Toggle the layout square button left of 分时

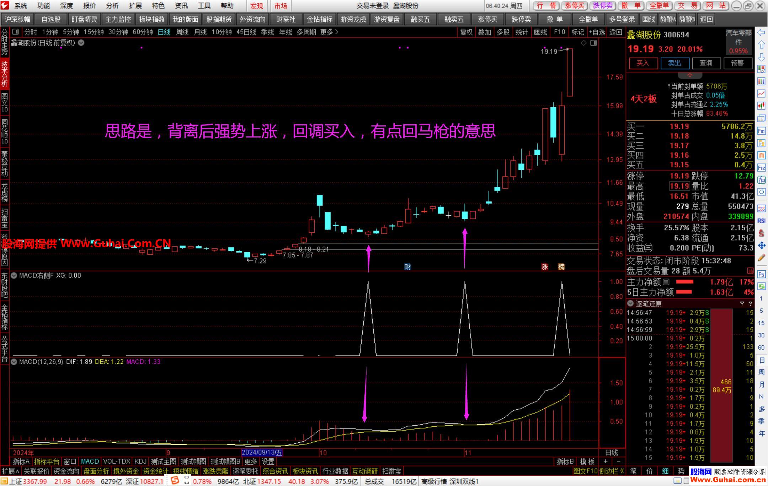pyautogui.click(x=15, y=32)
